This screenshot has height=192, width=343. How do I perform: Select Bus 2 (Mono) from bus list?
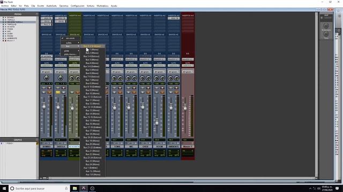pyautogui.click(x=92, y=53)
